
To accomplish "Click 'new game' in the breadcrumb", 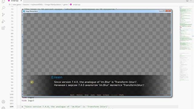I will pos(17,5).
